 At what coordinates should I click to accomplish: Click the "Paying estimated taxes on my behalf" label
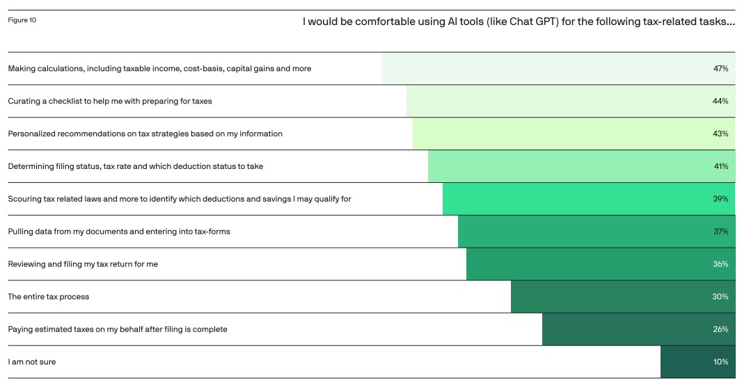tap(118, 329)
